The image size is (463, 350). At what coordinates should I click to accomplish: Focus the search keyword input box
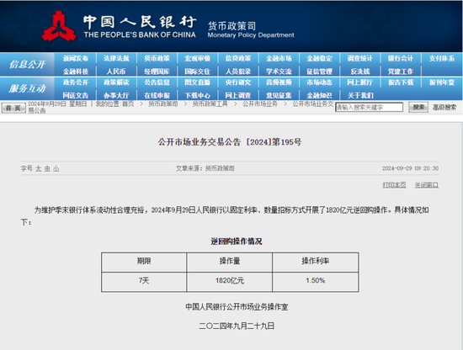[x=369, y=108]
